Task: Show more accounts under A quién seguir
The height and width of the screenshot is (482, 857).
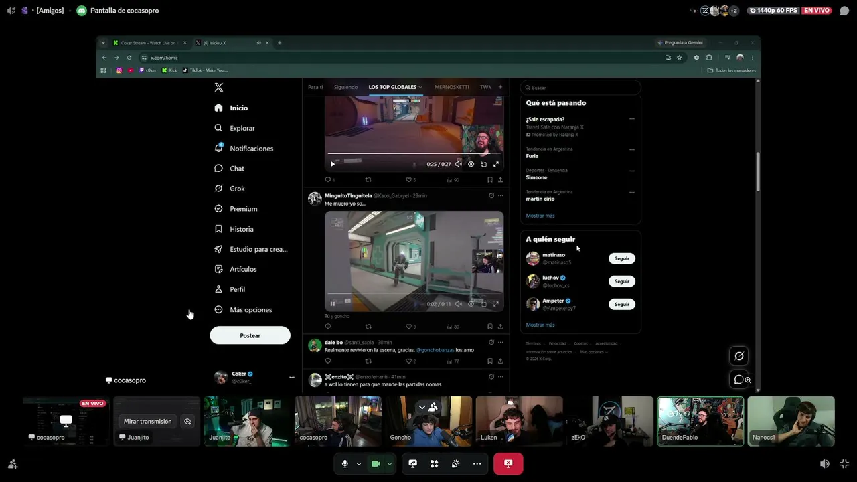Action: (540, 325)
